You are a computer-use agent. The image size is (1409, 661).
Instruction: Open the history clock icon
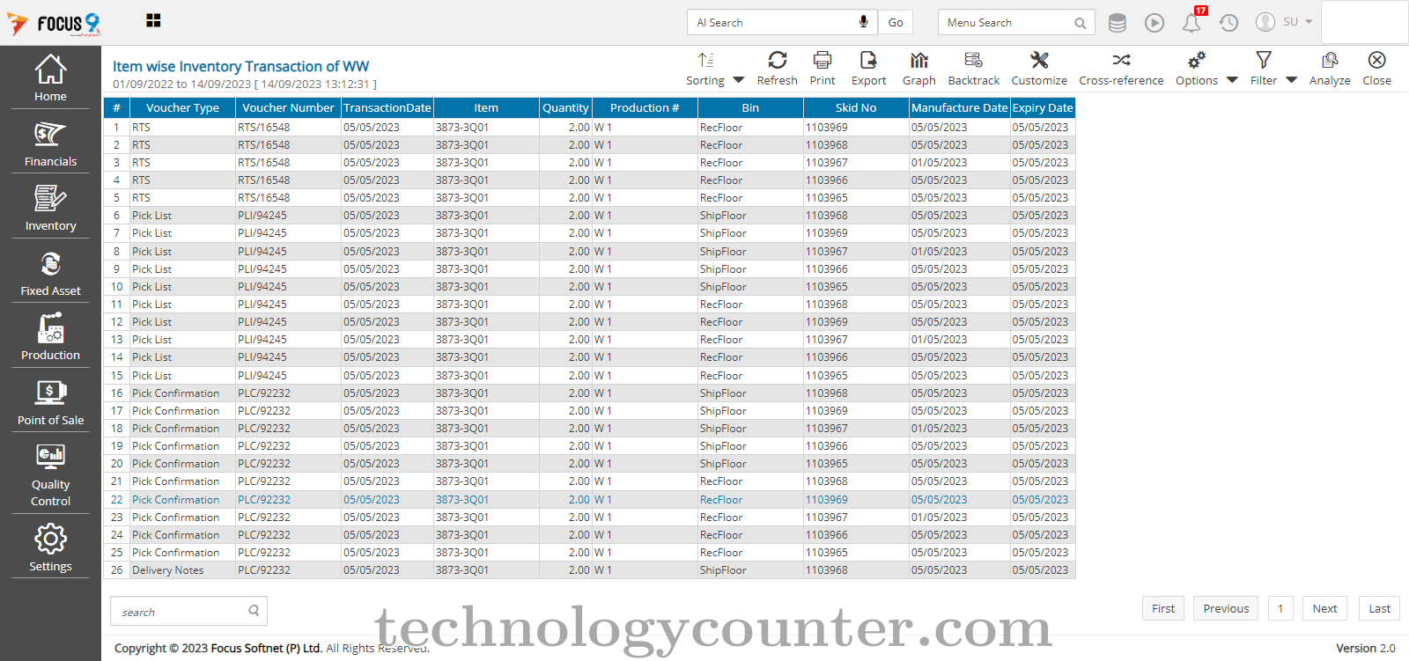tap(1228, 23)
